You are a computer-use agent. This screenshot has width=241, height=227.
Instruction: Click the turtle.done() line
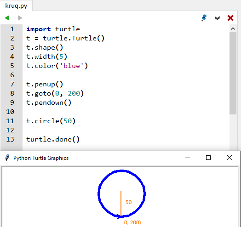53,139
